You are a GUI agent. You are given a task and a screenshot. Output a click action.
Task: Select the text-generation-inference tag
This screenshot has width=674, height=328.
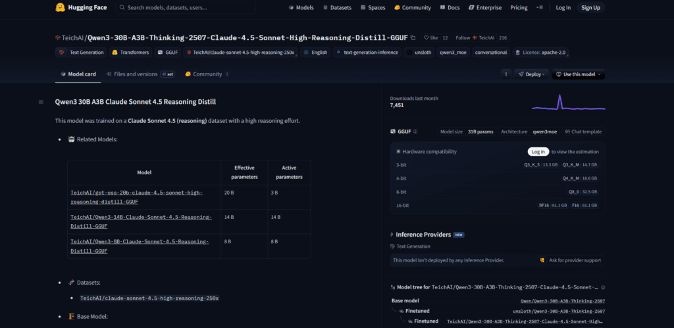[x=367, y=53]
